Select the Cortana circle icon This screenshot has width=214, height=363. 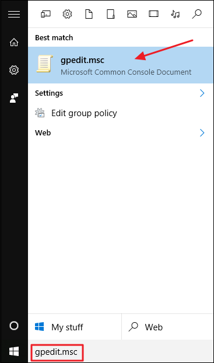[x=14, y=326]
